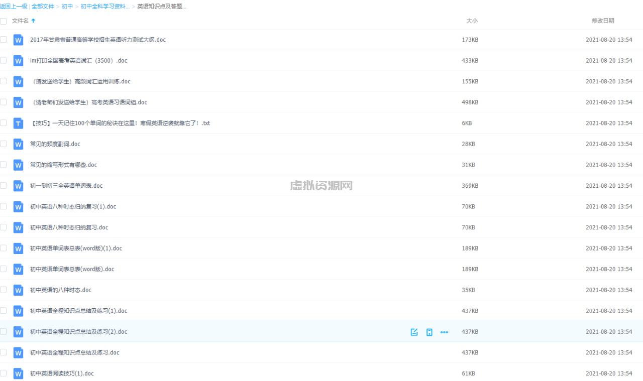Open file name 初中英语全程知识点总结及练习(2).doc
The height and width of the screenshot is (381, 643).
[78, 332]
